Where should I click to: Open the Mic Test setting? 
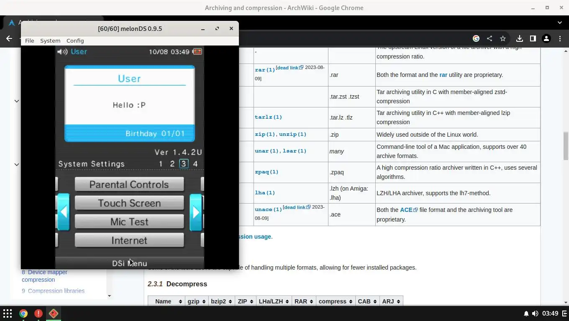click(129, 222)
